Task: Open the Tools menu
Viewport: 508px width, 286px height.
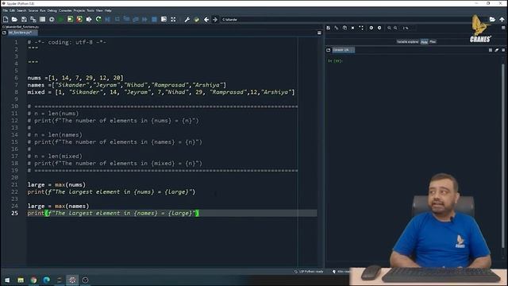Action: click(x=90, y=10)
